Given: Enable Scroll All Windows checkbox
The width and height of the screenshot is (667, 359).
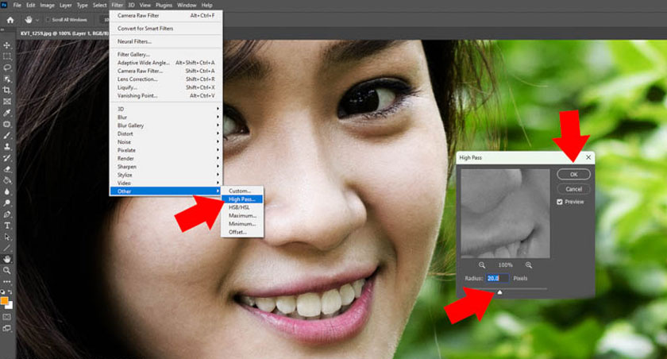Looking at the screenshot, I should click(48, 20).
